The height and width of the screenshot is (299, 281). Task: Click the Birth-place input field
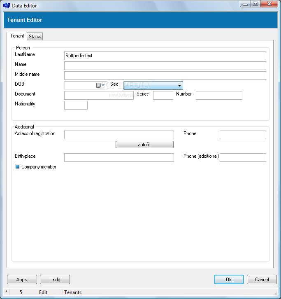[x=119, y=157]
